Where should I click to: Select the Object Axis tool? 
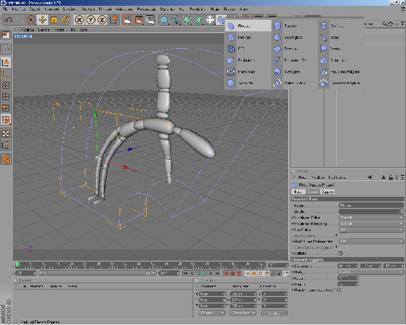point(6,74)
